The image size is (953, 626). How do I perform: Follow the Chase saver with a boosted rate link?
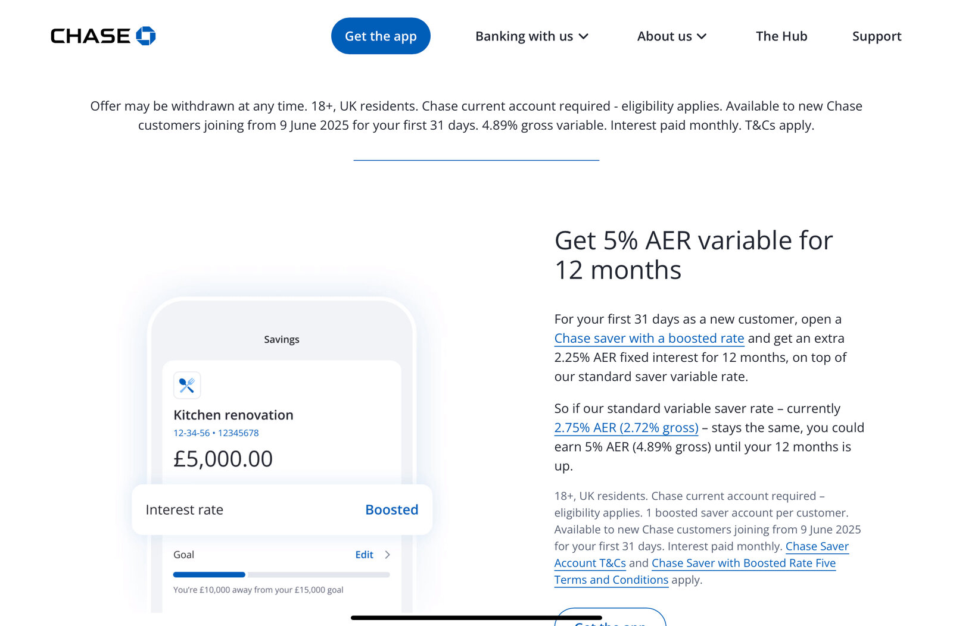649,339
